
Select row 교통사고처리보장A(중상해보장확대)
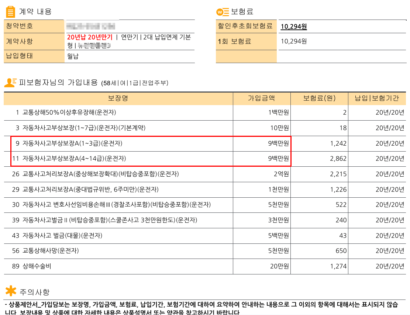click(205, 174)
